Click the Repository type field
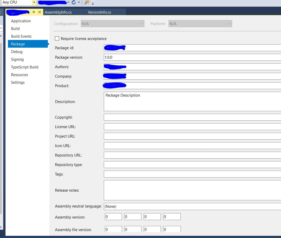Image resolution: width=281 pixels, height=238 pixels. click(192, 165)
